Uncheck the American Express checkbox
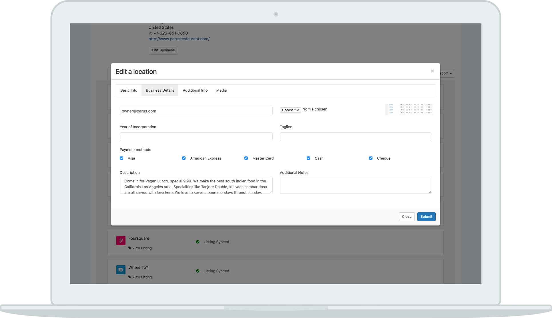This screenshot has width=552, height=318. (184, 158)
